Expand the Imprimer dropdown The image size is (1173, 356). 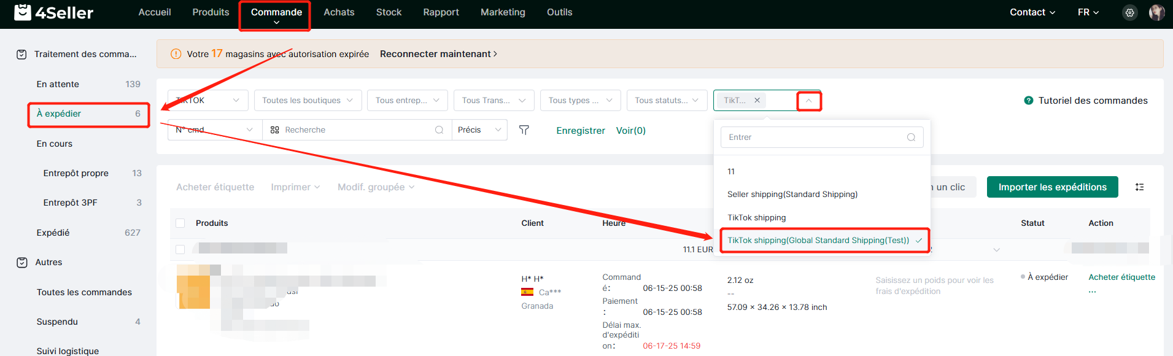coord(296,187)
